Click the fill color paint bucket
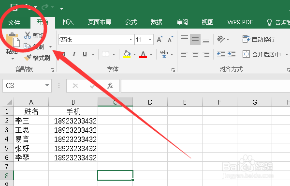This screenshot has width=290, height=186. (127, 54)
